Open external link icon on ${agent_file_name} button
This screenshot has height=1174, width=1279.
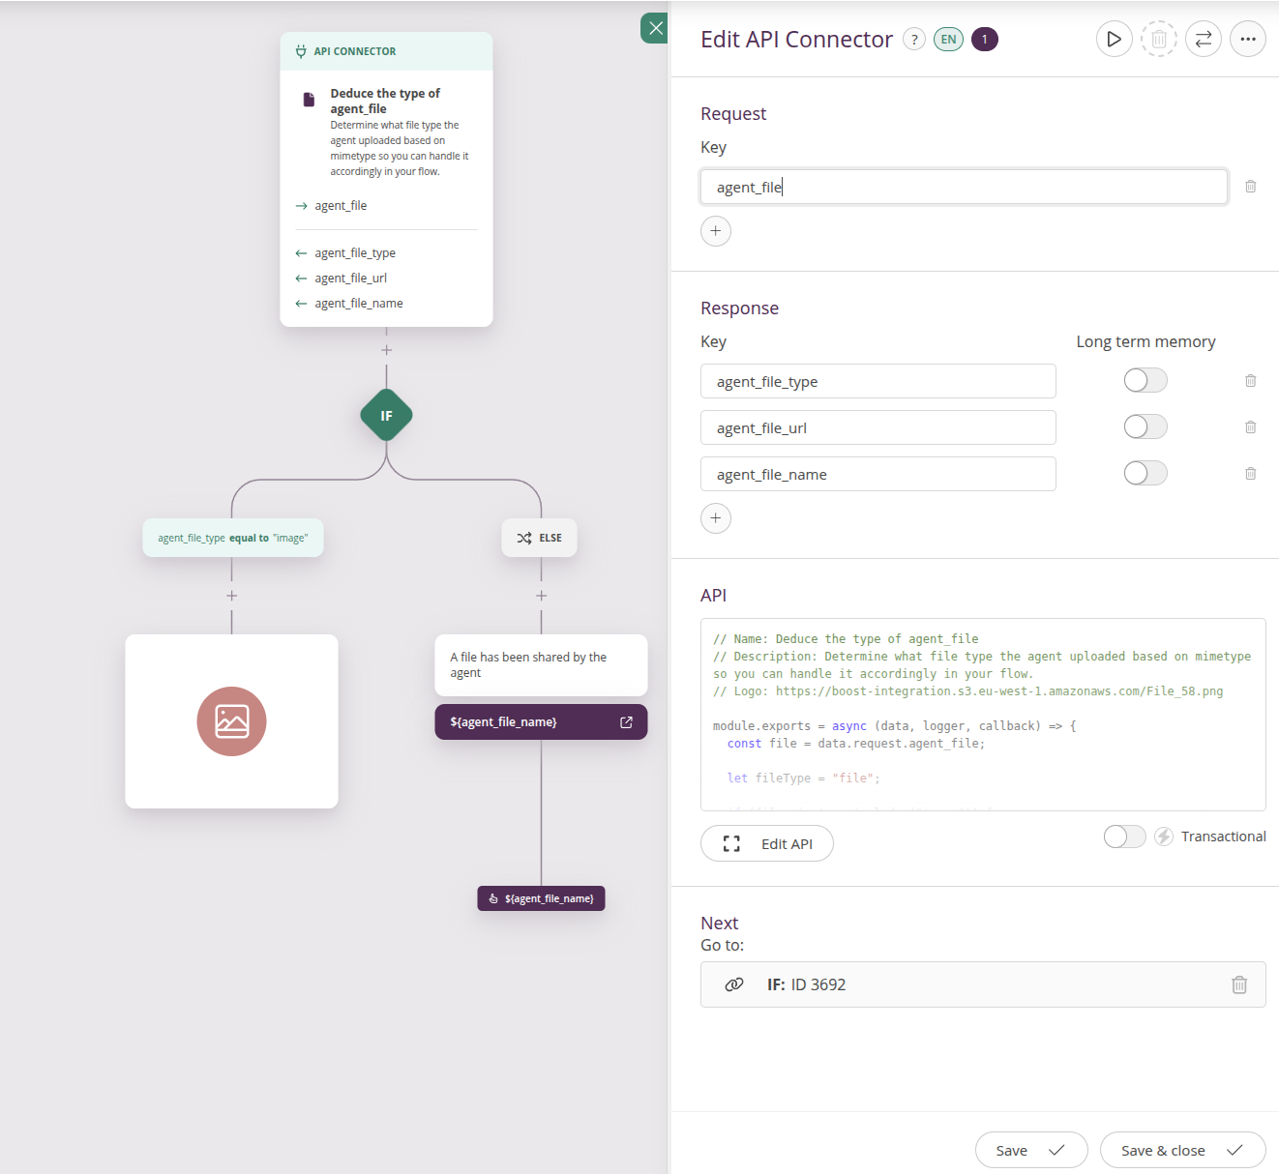pos(626,722)
